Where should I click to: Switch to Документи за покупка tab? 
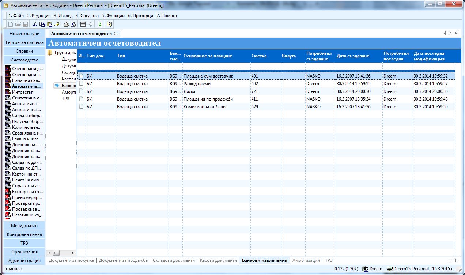pyautogui.click(x=71, y=260)
